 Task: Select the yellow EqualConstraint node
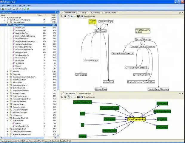(x=136, y=119)
